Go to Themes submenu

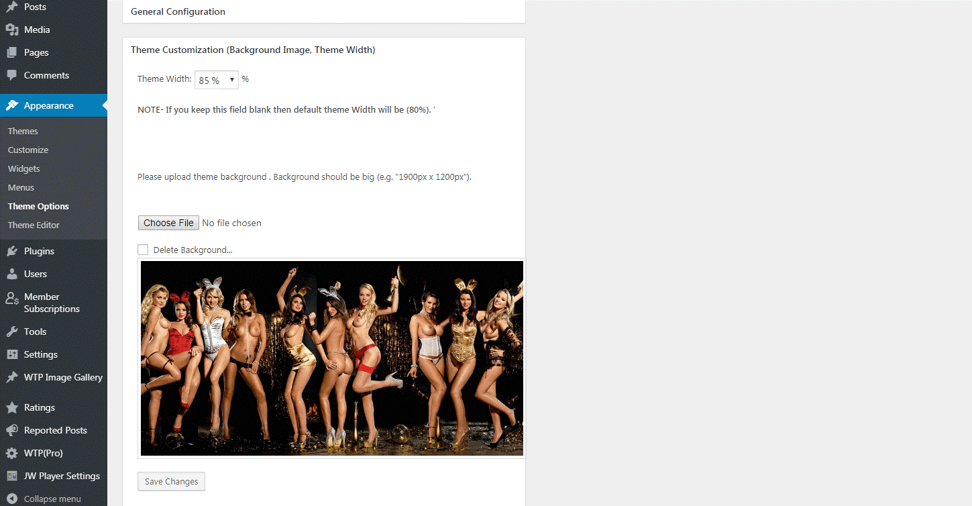23,131
